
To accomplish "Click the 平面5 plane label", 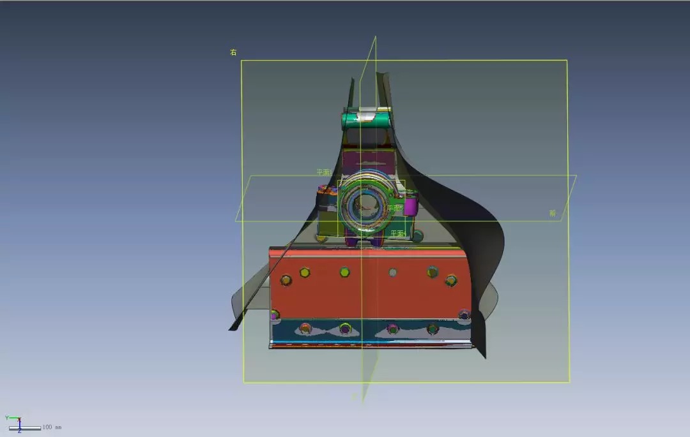I will [x=394, y=209].
